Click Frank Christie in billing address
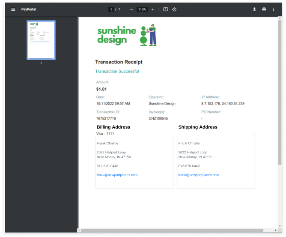 tap(107, 143)
